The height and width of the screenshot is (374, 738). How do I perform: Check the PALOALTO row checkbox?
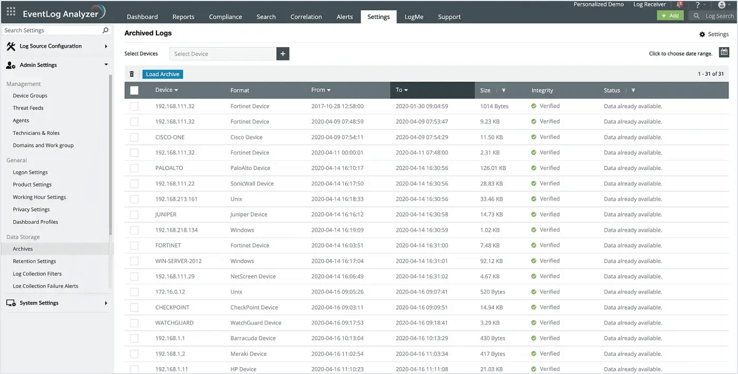coord(134,169)
